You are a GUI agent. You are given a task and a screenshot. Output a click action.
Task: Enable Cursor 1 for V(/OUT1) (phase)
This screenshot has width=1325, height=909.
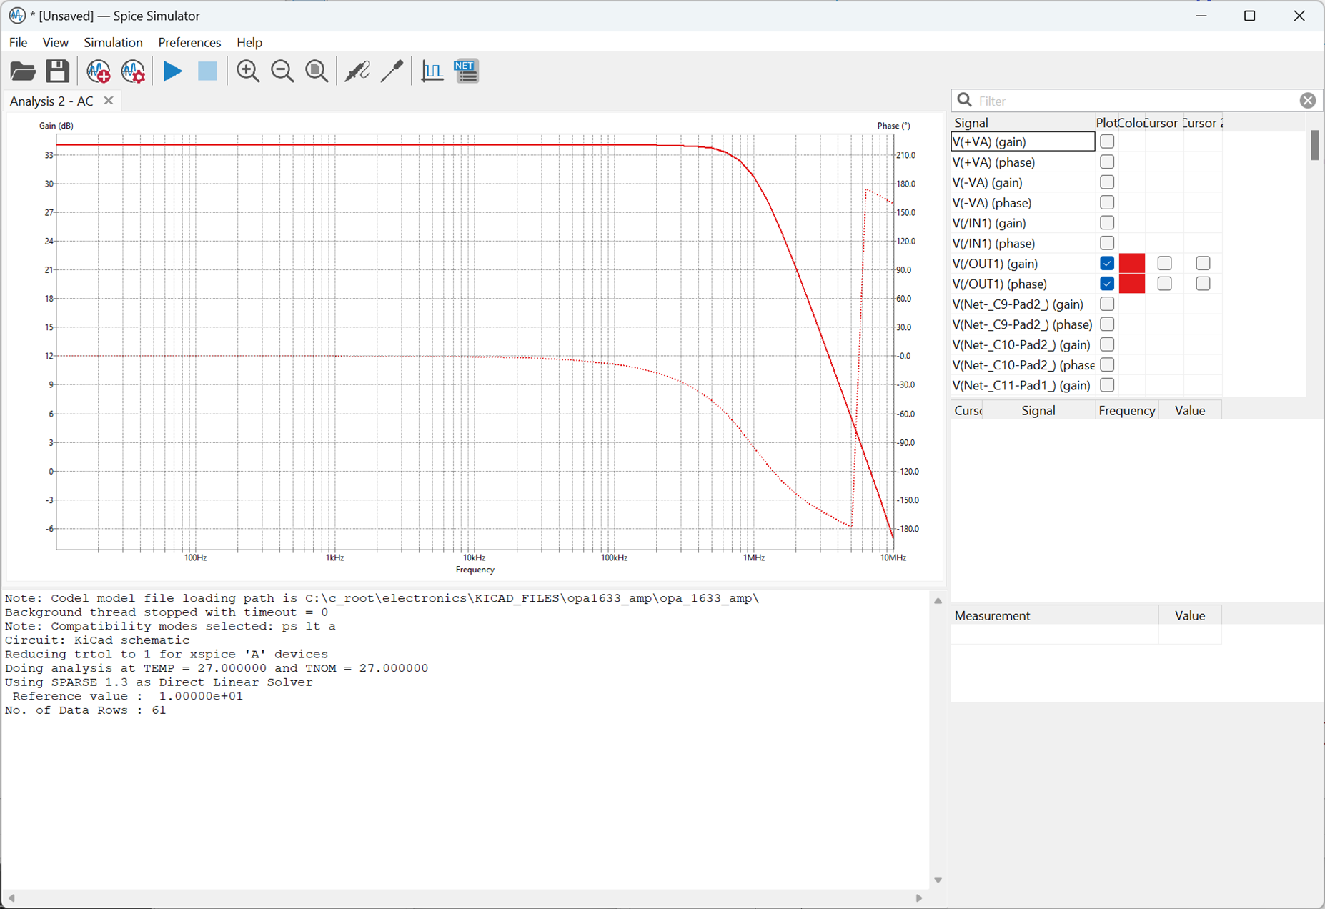coord(1164,284)
